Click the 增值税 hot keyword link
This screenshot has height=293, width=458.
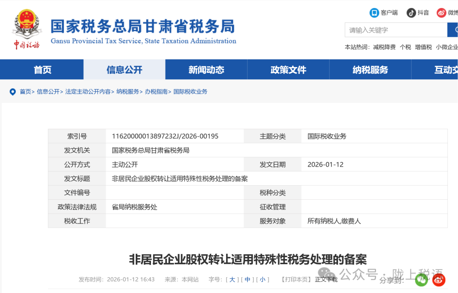coord(423,47)
